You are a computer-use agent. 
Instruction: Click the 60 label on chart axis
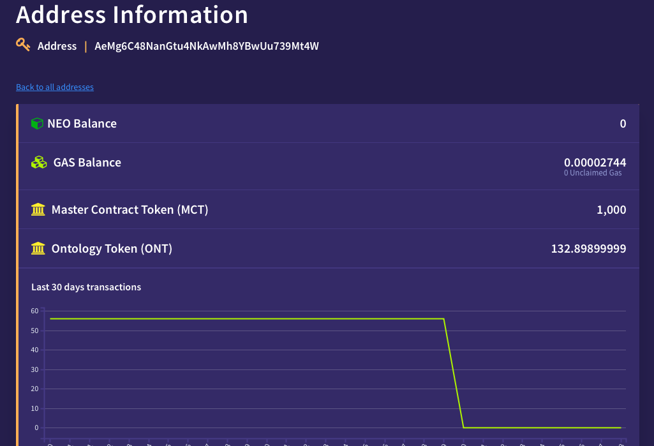[34, 311]
